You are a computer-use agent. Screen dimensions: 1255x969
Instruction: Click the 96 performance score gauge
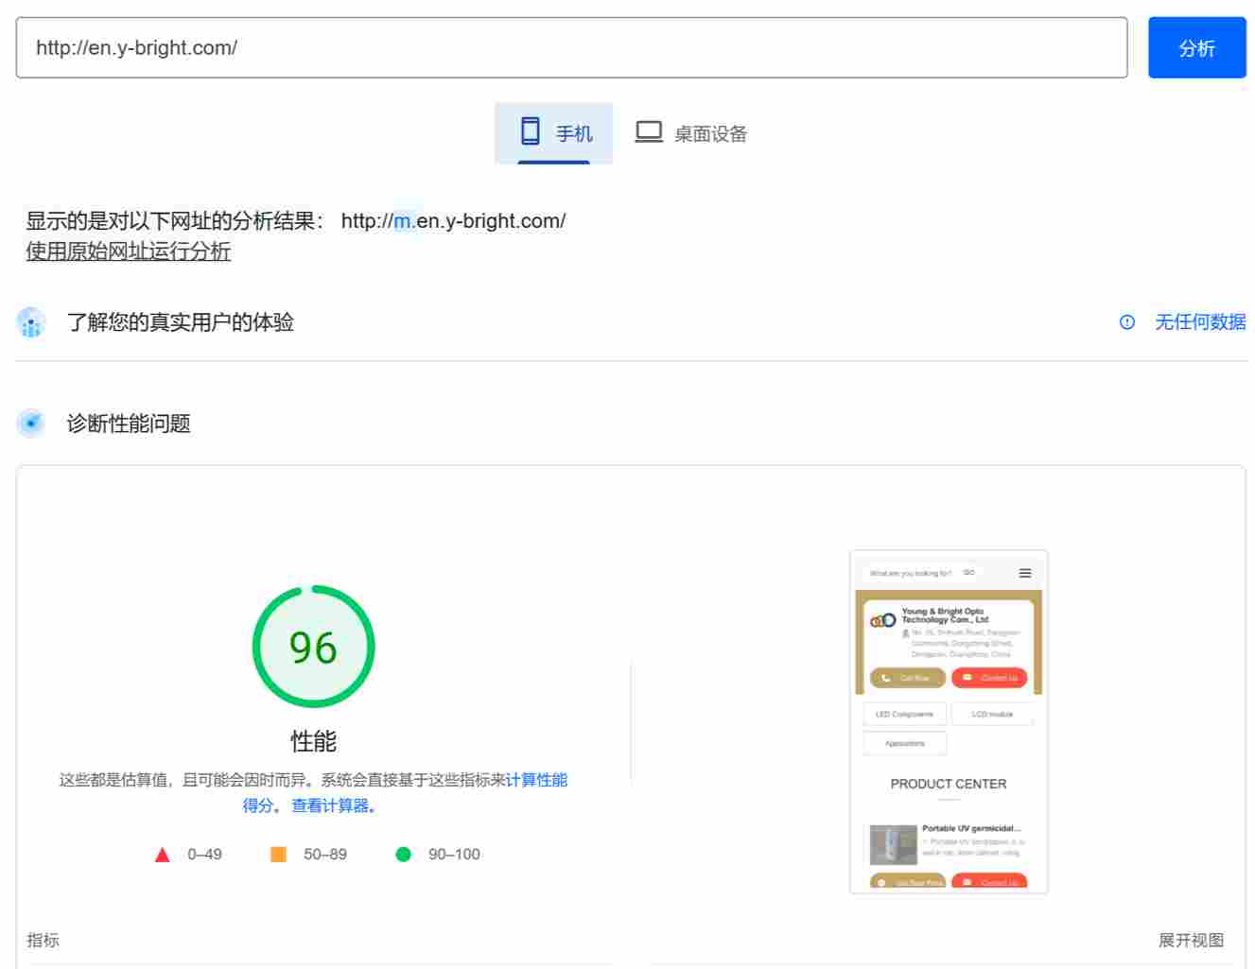pyautogui.click(x=313, y=647)
